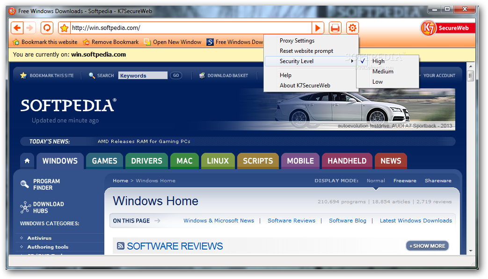Click the K7 icon in the title bar
The width and height of the screenshot is (488, 279).
tap(12, 11)
